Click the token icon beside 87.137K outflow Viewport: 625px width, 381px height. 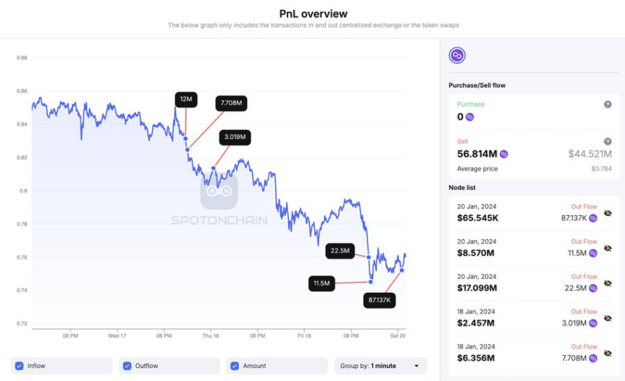[593, 218]
